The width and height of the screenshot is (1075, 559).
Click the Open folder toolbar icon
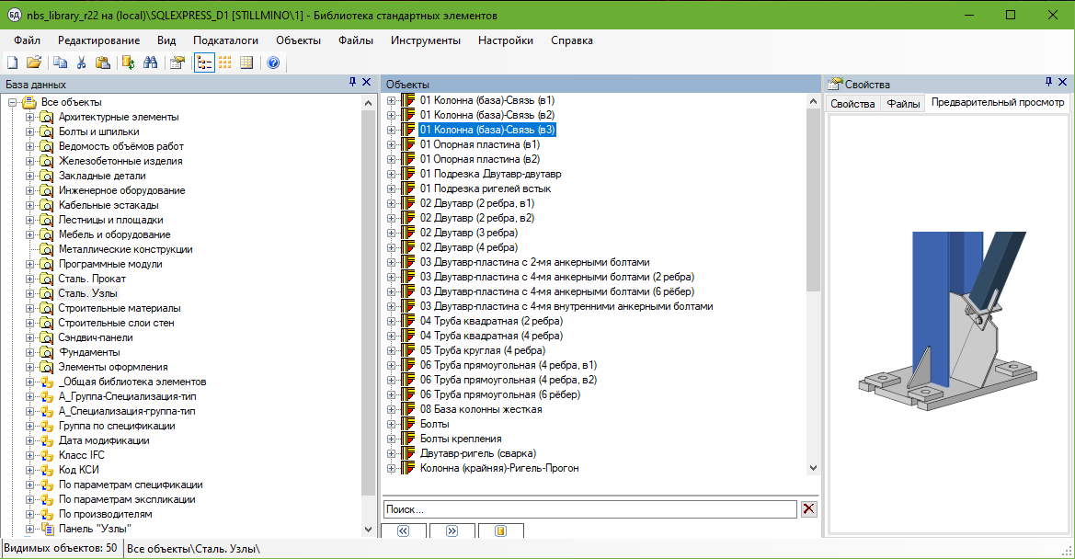(34, 63)
